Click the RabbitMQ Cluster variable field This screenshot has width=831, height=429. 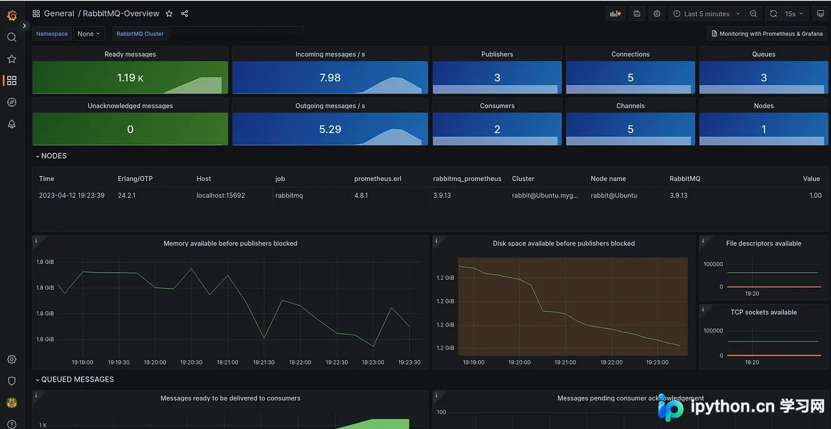click(235, 34)
